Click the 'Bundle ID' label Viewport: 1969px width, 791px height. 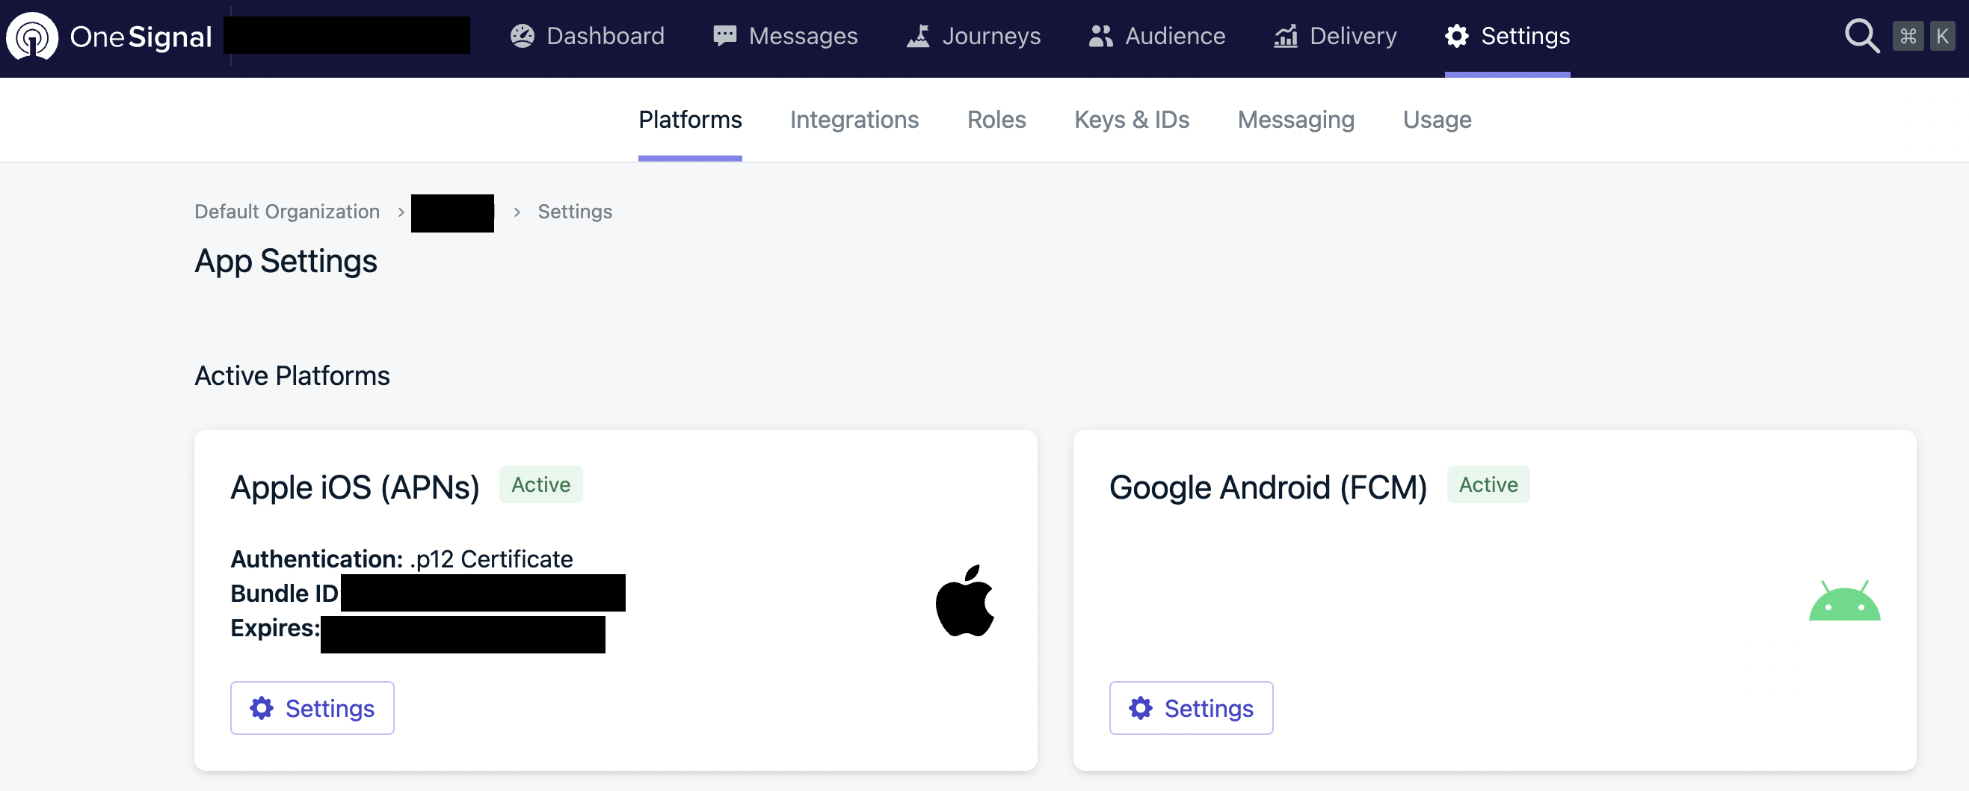click(284, 593)
